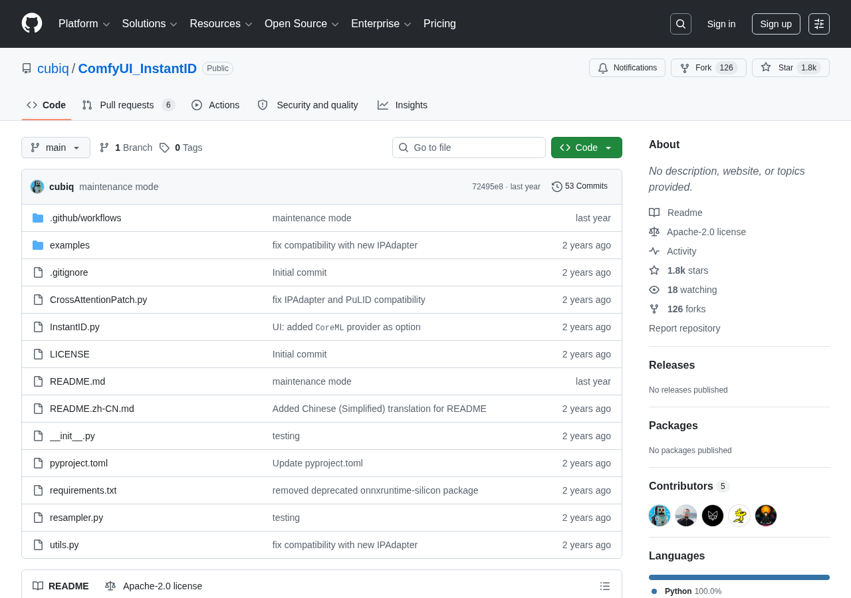Image resolution: width=851 pixels, height=598 pixels.
Task: Click the third contributor avatar with black background
Action: click(x=713, y=516)
